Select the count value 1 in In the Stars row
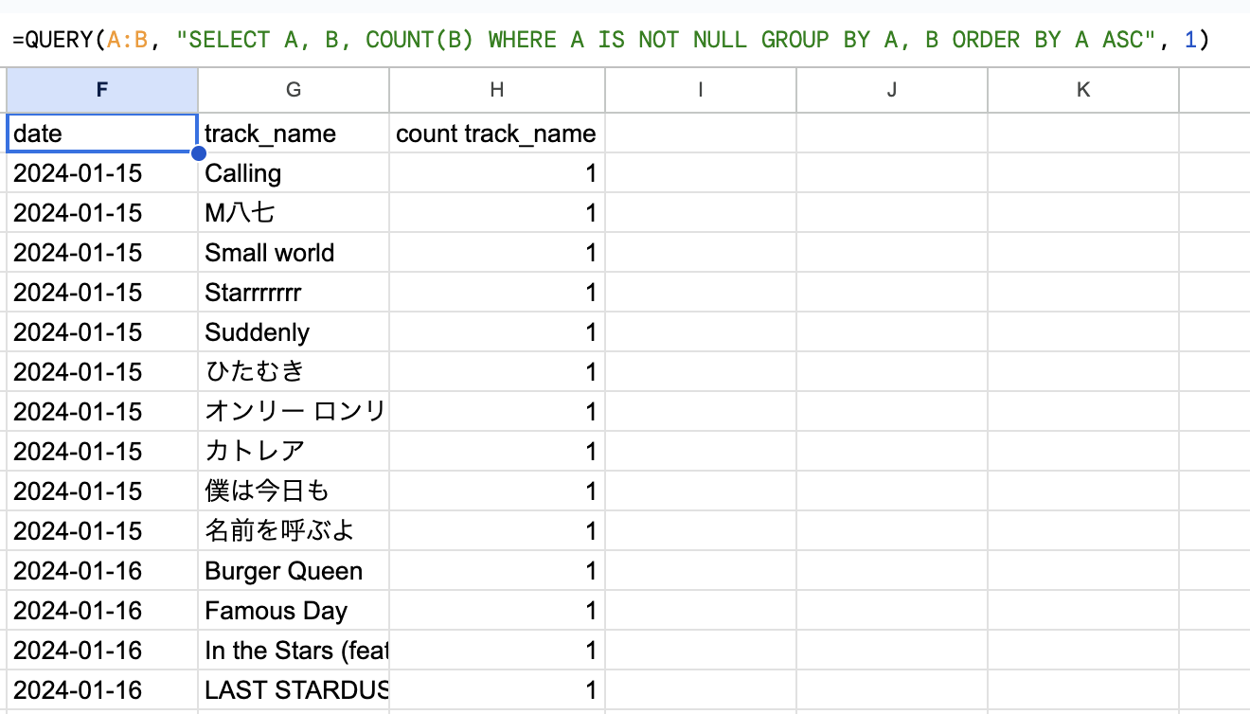This screenshot has height=714, width=1250. pos(497,651)
